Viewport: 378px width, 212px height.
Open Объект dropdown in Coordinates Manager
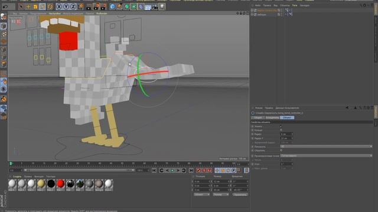[201, 194]
